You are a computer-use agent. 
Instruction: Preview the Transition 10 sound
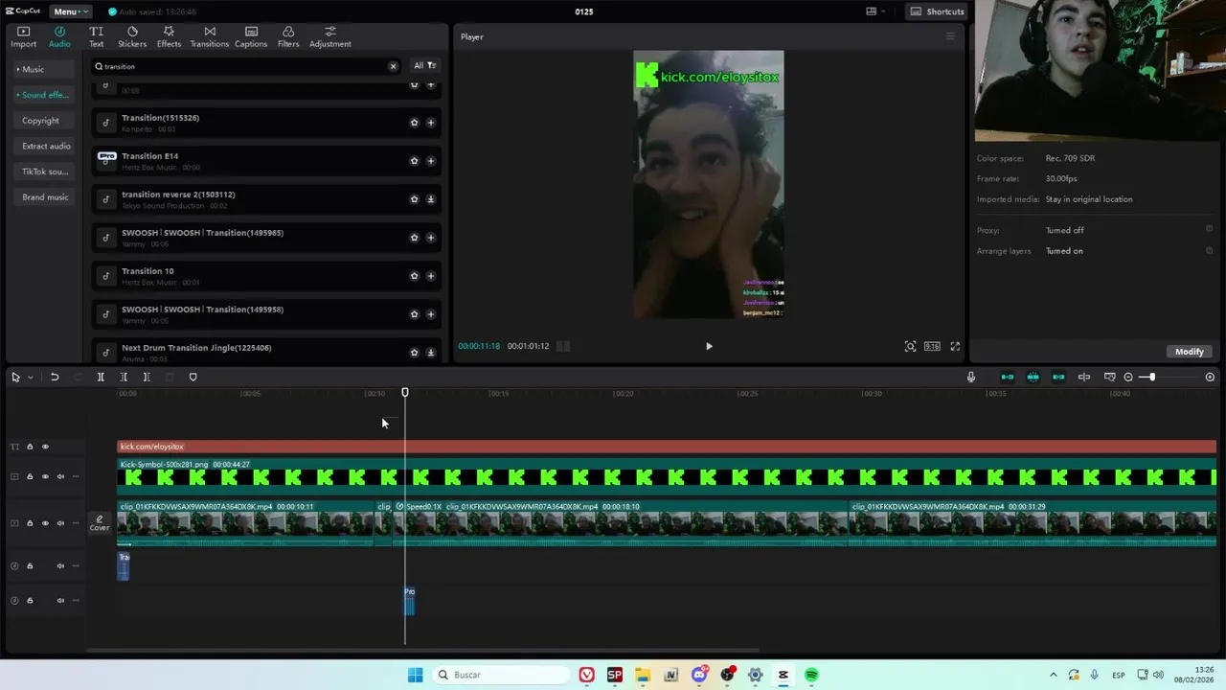pyautogui.click(x=106, y=276)
